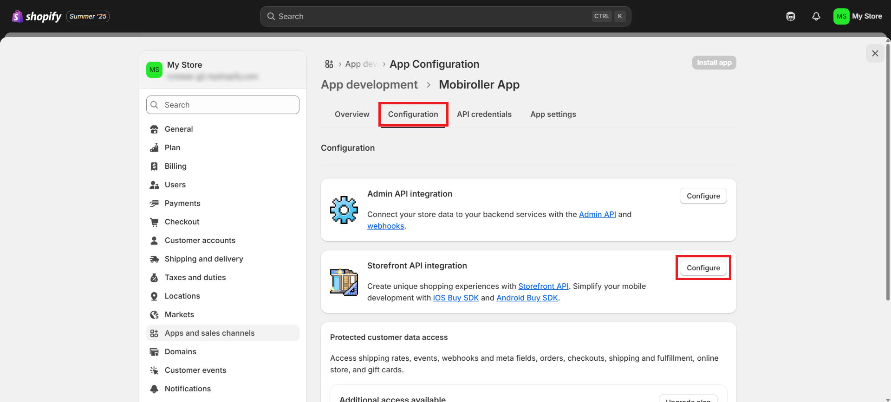891x402 pixels.
Task: Configure the Admin API integration
Action: 703,196
